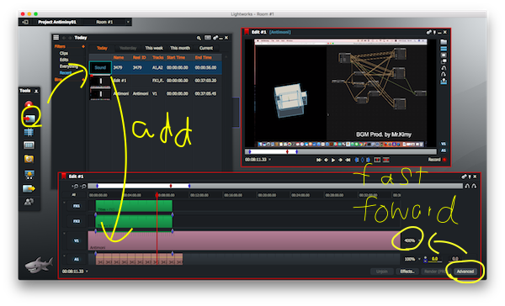This screenshot has width=505, height=306.
Task: Open the blue grid tool below Import
Action: 29,132
